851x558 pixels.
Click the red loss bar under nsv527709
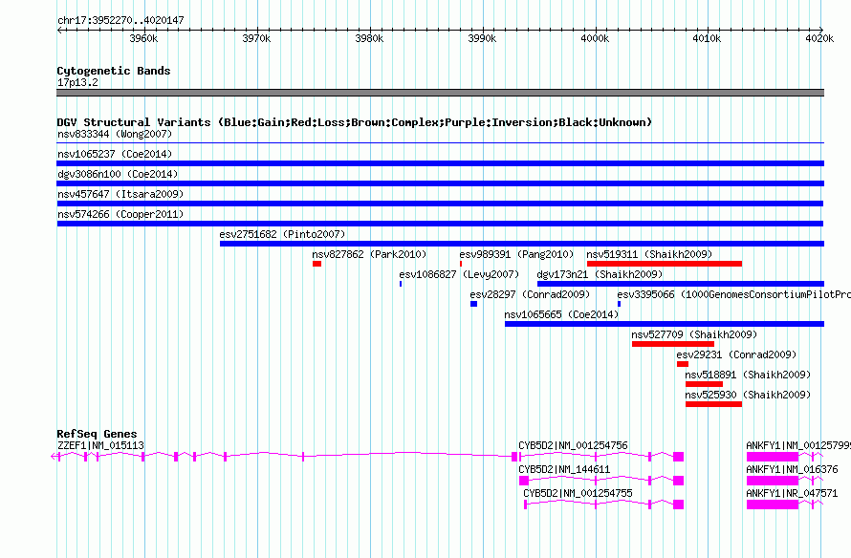[673, 344]
